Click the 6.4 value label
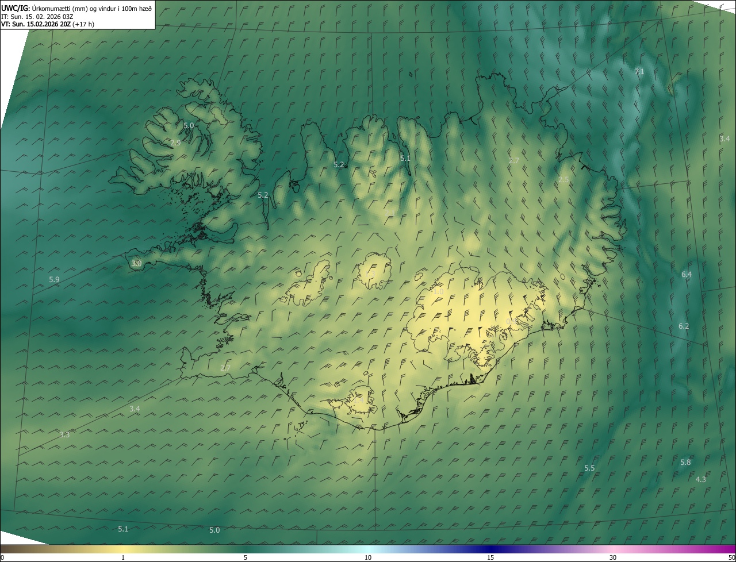The height and width of the screenshot is (562, 736). [x=687, y=275]
